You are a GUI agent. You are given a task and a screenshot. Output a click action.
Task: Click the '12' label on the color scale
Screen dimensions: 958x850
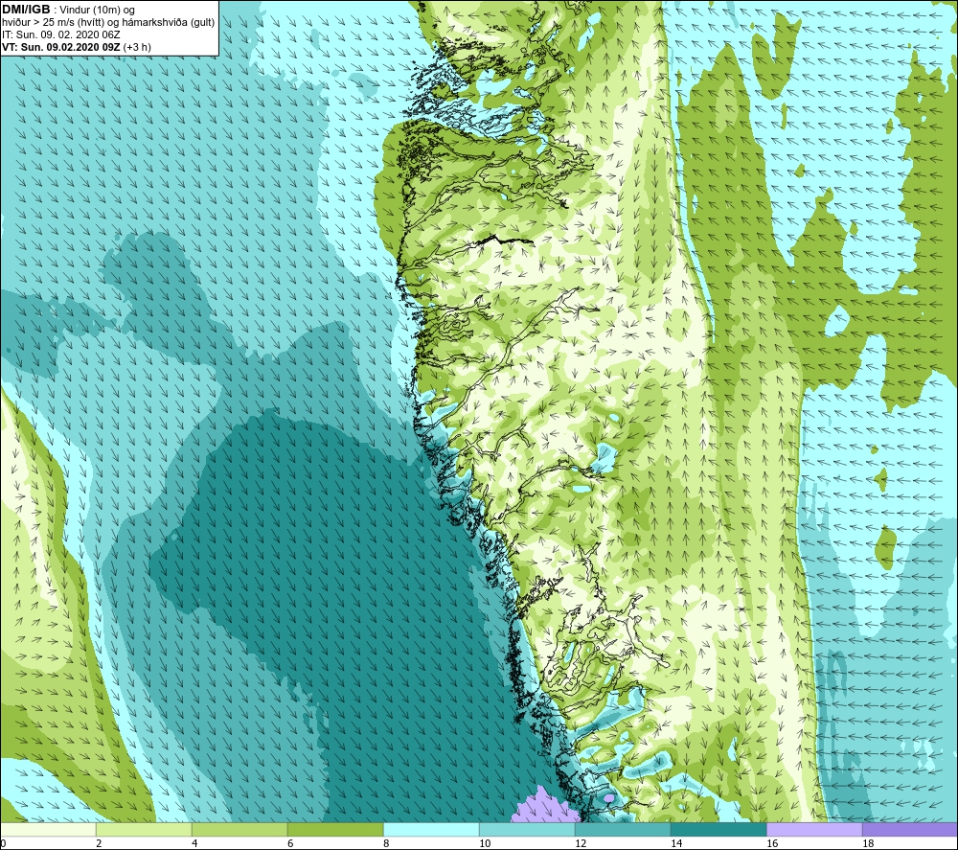[581, 844]
